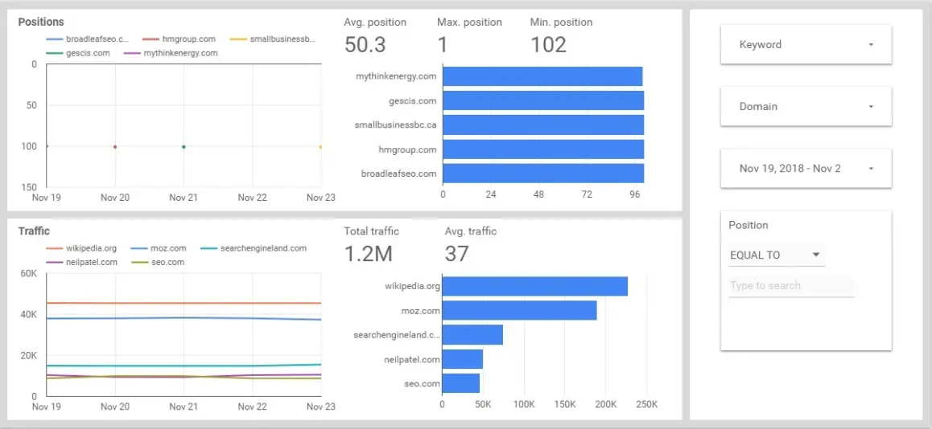Click the Avg. position scorecard value
The height and width of the screenshot is (429, 932).
pos(365,45)
